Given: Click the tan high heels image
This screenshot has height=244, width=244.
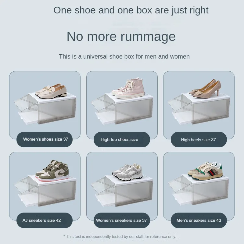Looking at the screenshot, I should (205, 88).
